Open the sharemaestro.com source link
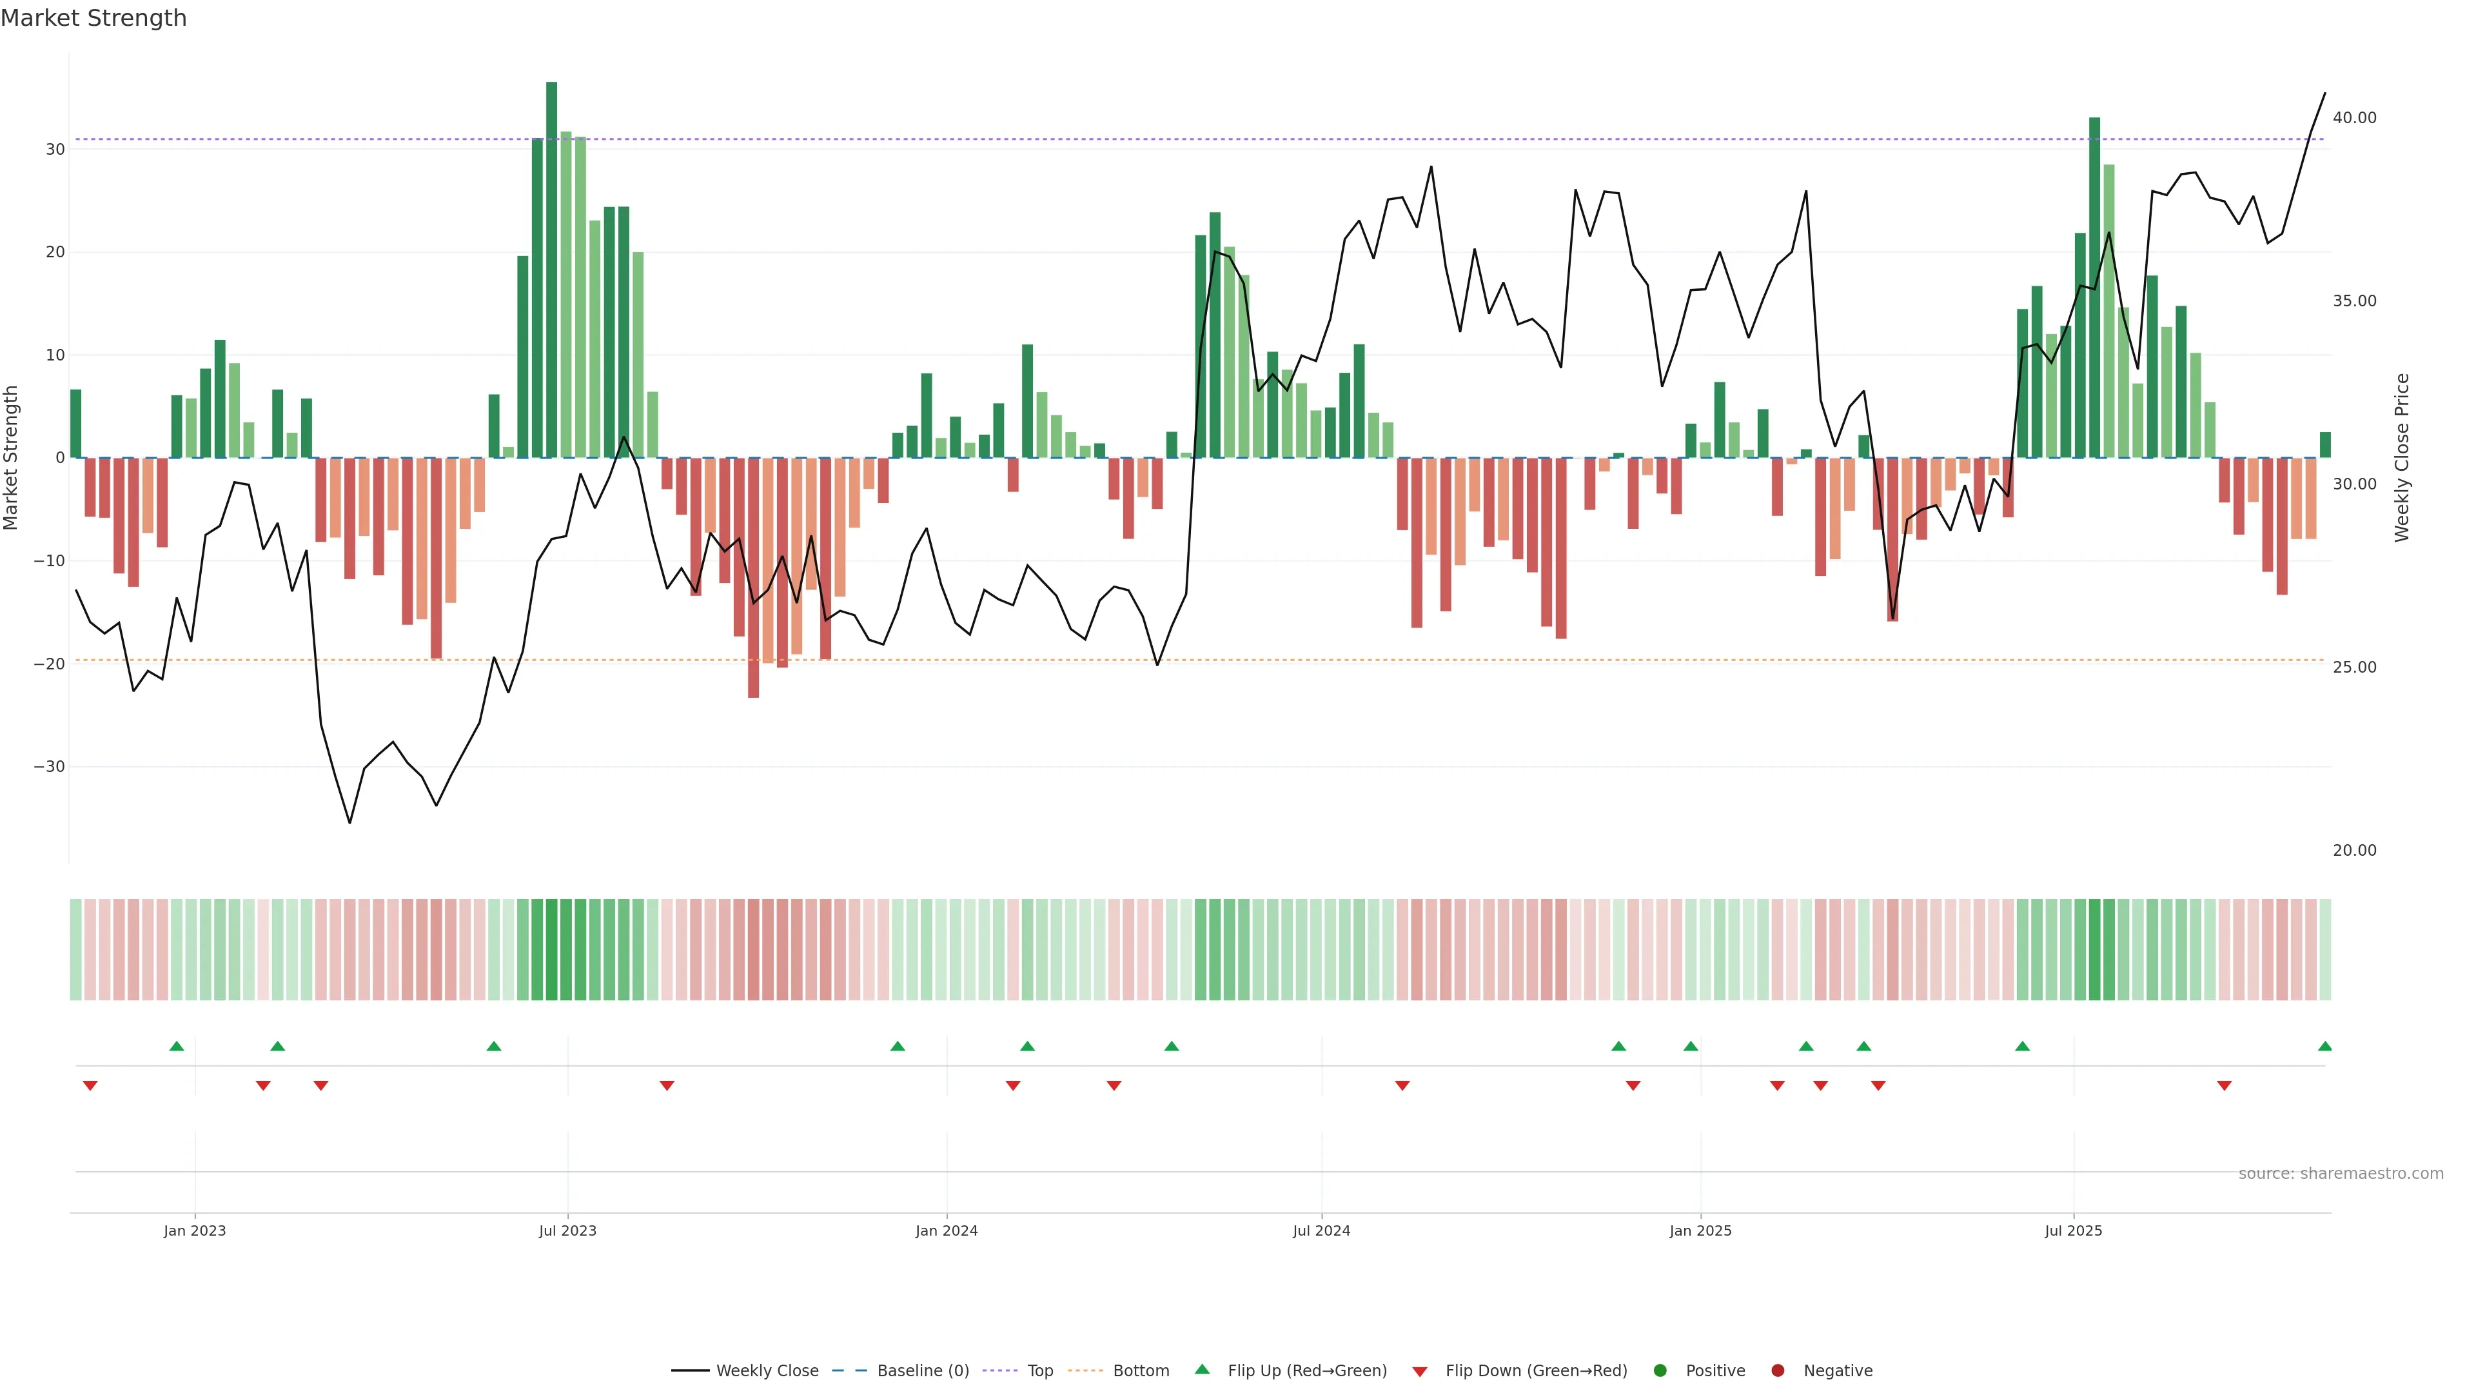Viewport: 2476px width, 1393px height. click(2341, 1173)
